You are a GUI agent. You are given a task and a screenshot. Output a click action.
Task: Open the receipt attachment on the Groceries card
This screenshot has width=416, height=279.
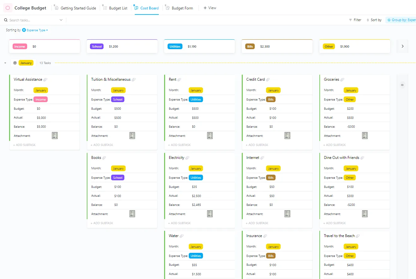pos(365,136)
